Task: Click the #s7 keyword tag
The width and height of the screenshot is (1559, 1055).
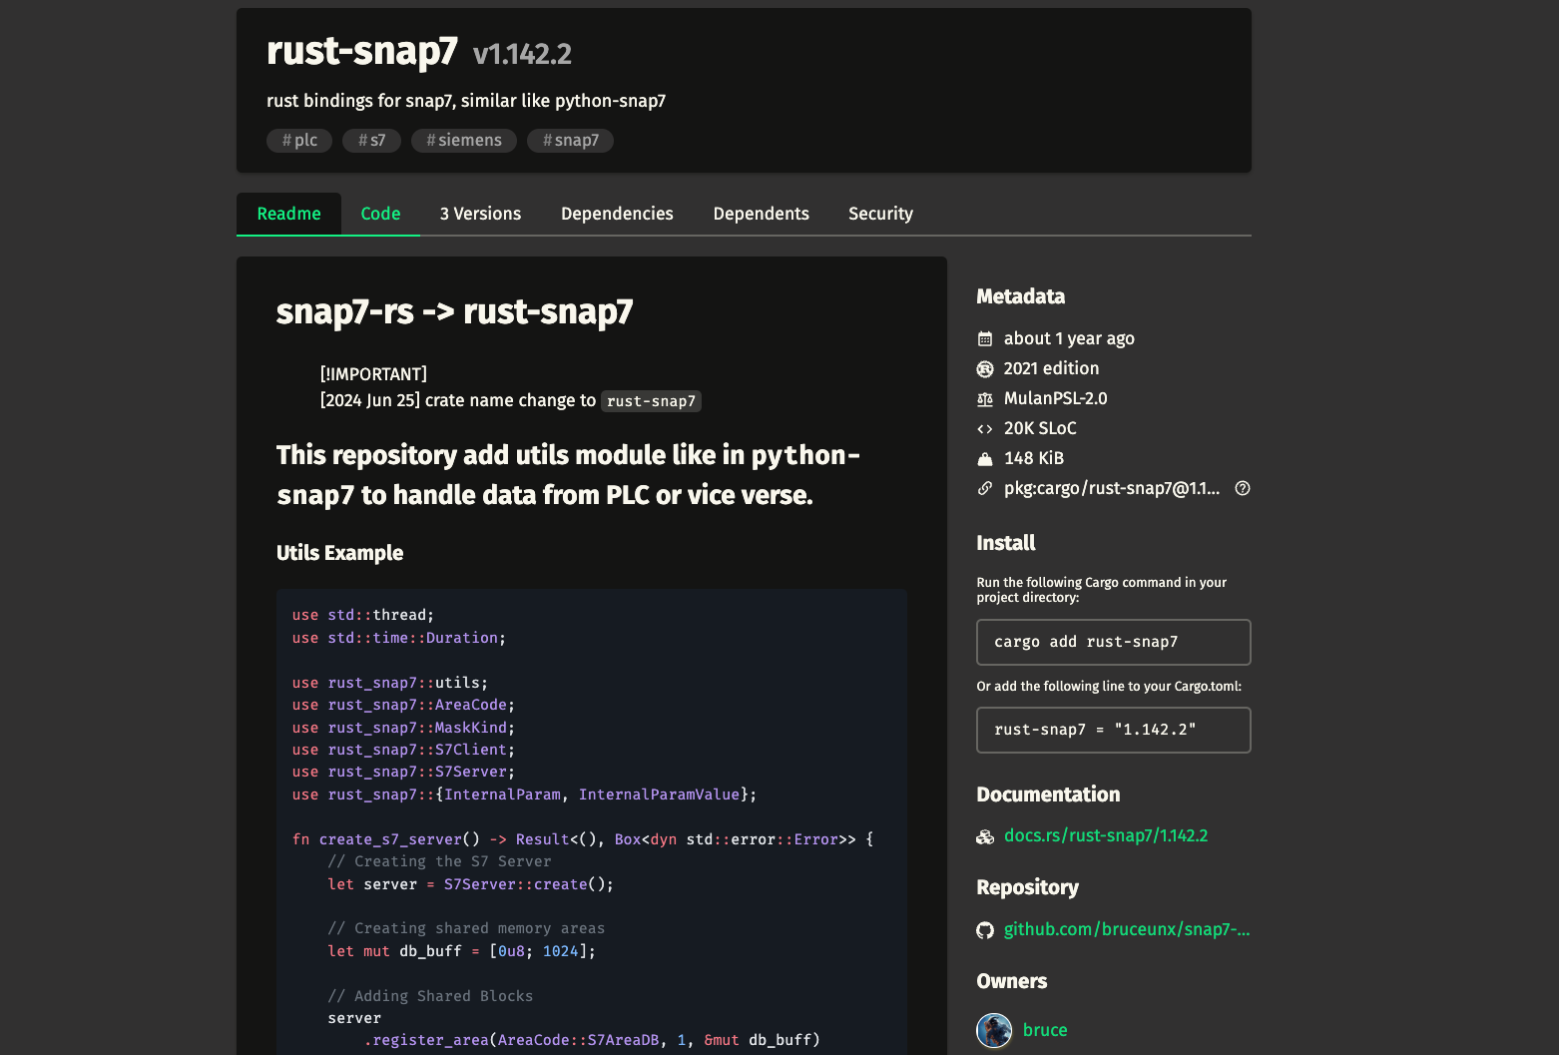Action: [371, 141]
